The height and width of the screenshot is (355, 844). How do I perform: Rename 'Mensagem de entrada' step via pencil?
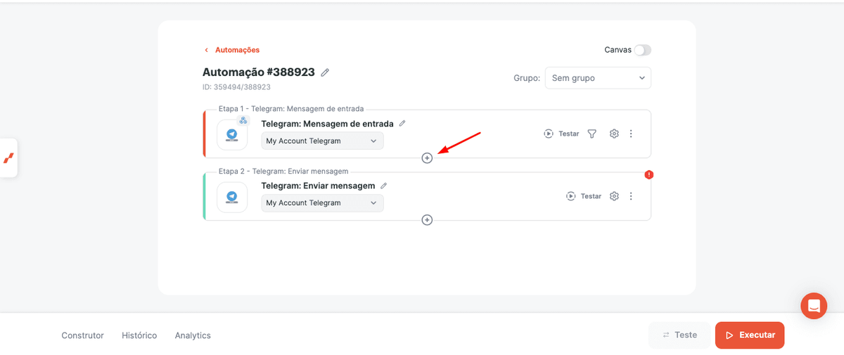click(402, 123)
